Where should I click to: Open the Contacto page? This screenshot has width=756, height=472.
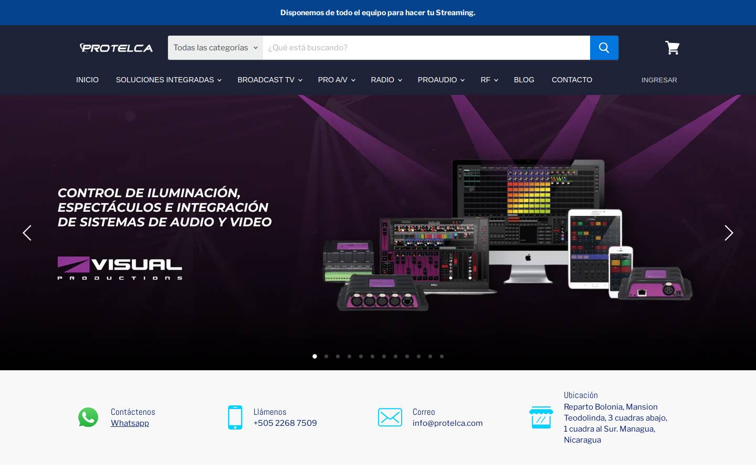pos(572,80)
